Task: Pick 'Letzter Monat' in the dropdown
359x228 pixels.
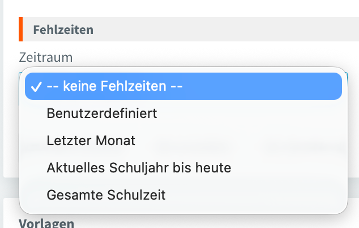Action: (x=91, y=141)
